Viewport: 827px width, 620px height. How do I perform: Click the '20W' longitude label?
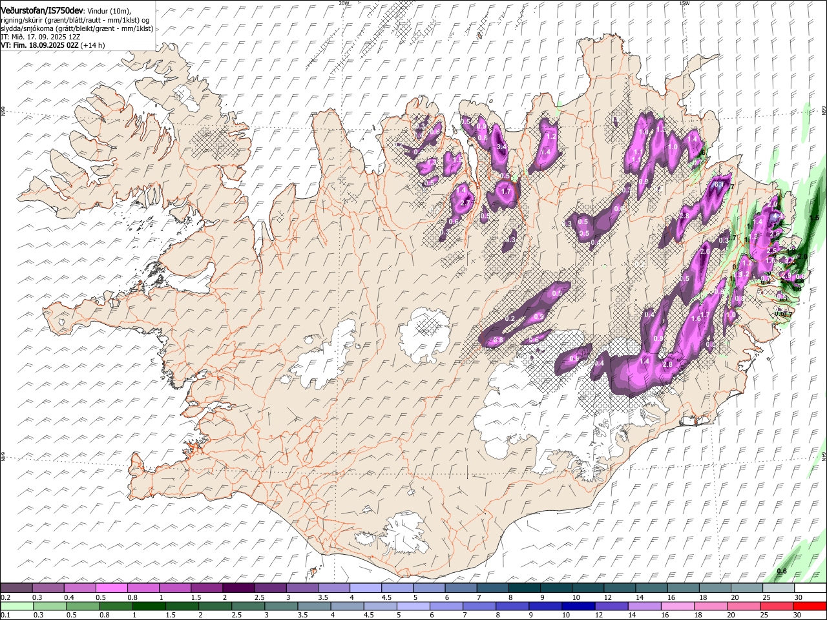(344, 3)
